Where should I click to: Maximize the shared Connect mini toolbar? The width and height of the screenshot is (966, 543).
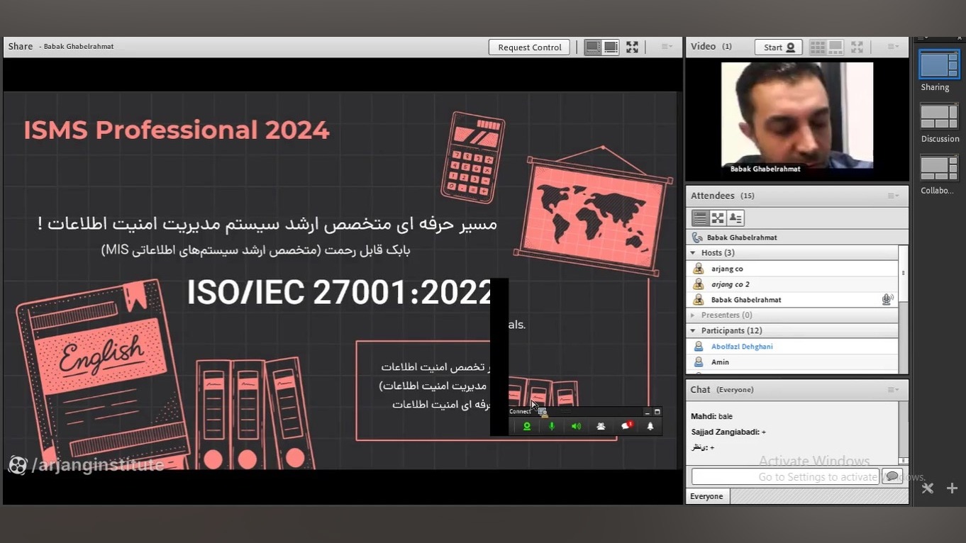pos(657,412)
